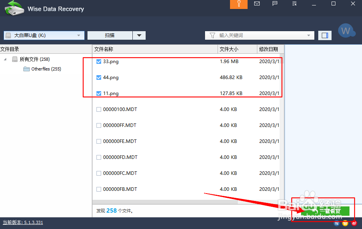This screenshot has height=229, width=362.
Task: Open the feedback chat bubble icon
Action: point(275,4)
